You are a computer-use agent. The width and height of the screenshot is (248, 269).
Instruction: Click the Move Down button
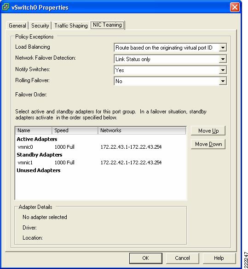click(208, 144)
